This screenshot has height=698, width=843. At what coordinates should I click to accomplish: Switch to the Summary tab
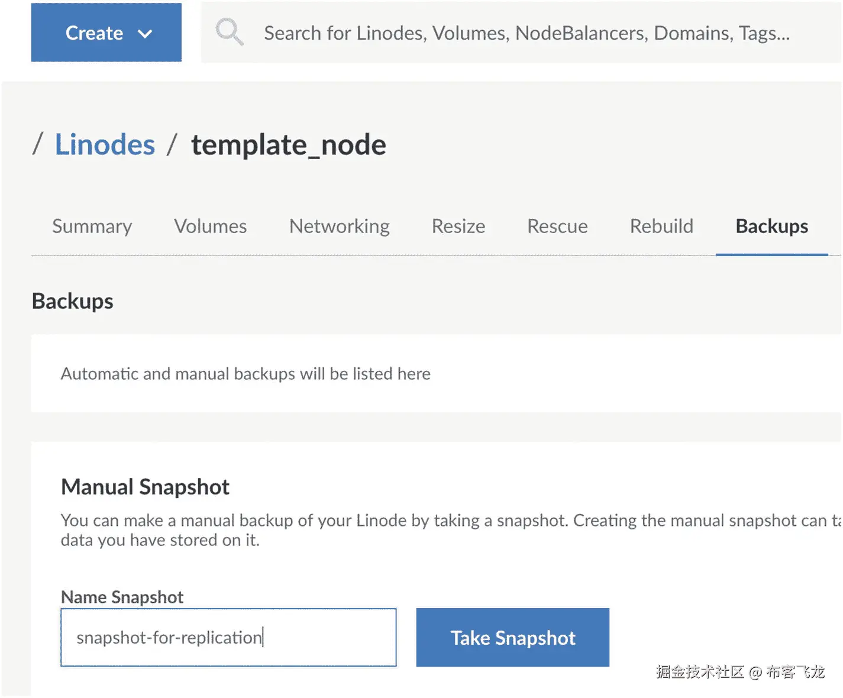(x=92, y=227)
